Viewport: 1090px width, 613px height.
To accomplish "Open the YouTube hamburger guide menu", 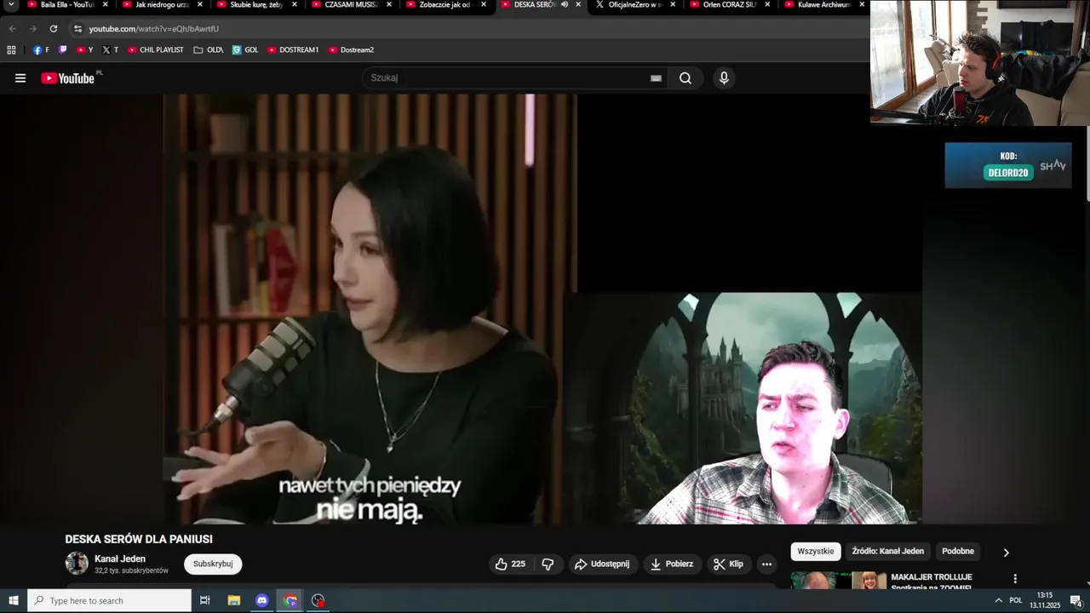I will [x=20, y=78].
